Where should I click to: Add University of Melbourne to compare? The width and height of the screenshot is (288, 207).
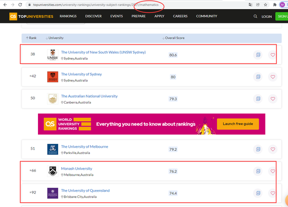pyautogui.click(x=258, y=149)
